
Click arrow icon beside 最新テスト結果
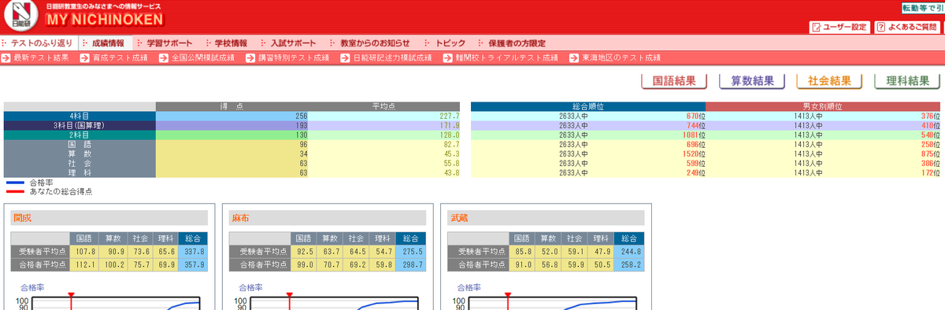[x=6, y=58]
